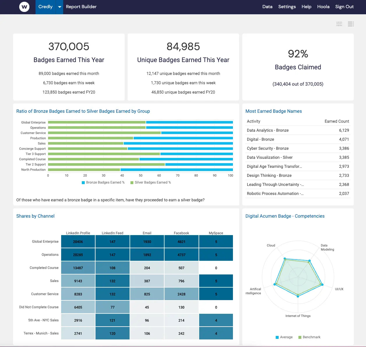Click the 4821 Facebook cell
Screen dimensions: 366x347
[x=181, y=242]
